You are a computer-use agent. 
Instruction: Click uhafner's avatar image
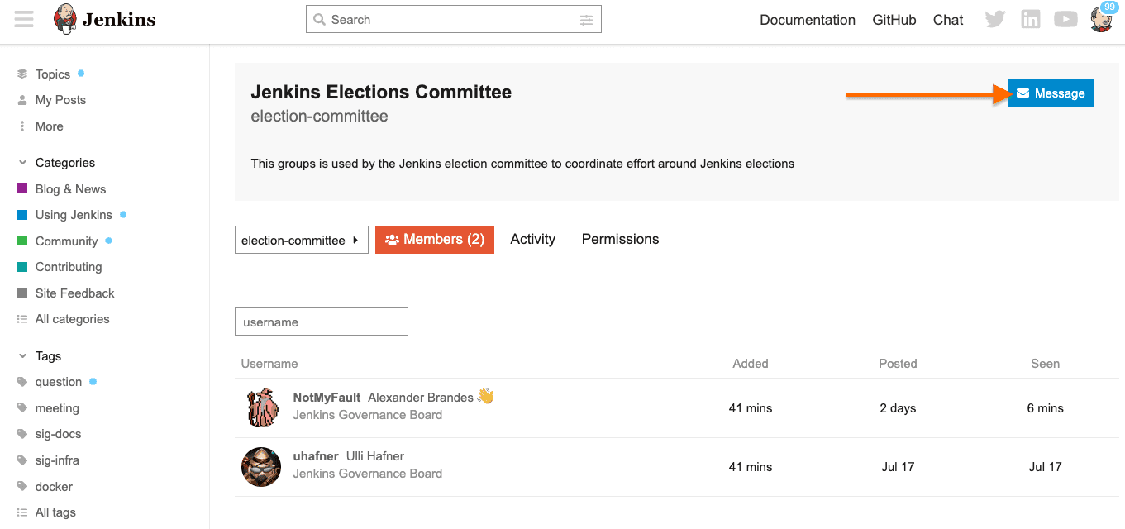coord(261,467)
